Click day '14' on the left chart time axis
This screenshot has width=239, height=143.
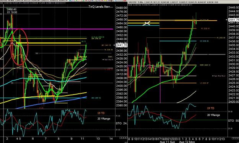111,138
